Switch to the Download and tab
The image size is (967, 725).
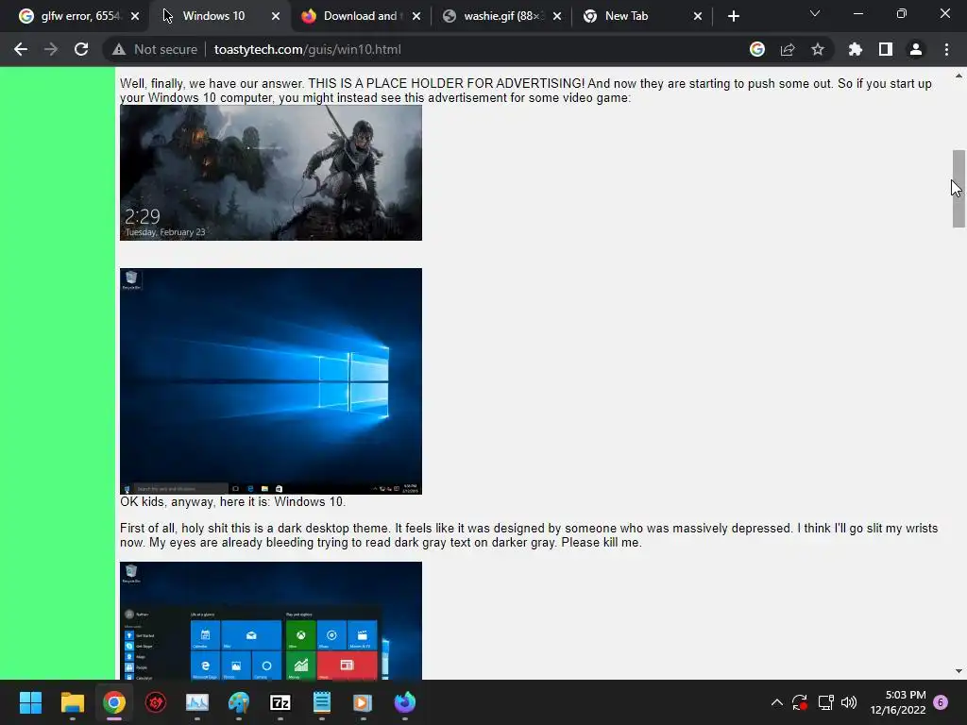pos(360,16)
